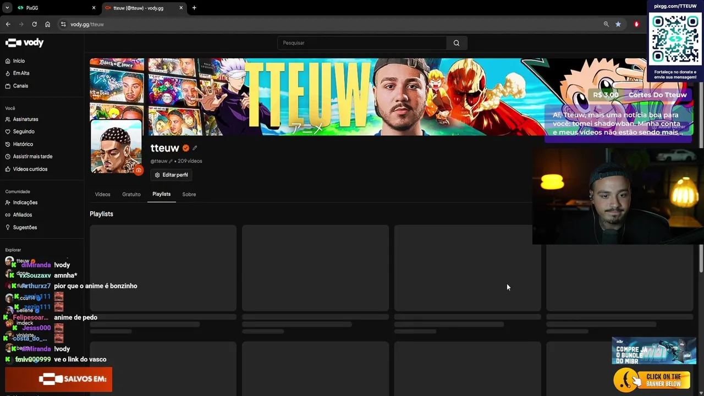Image resolution: width=704 pixels, height=396 pixels.
Task: Focus the vody.gg/tteuw address bar
Action: point(330,24)
